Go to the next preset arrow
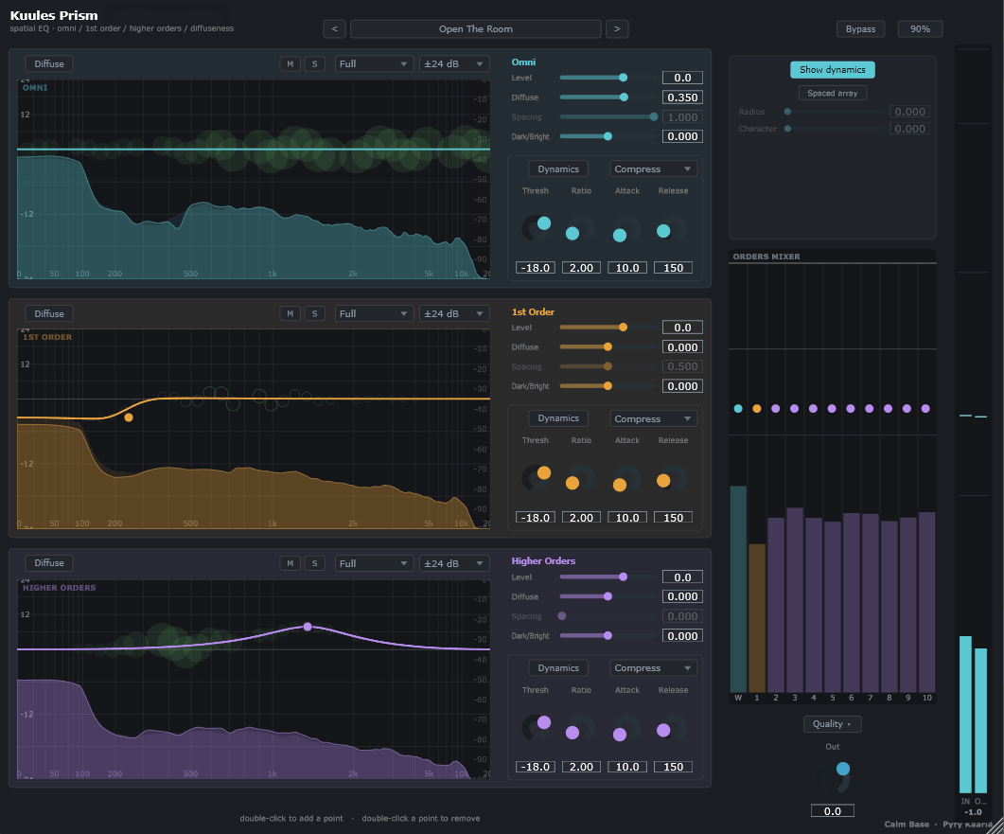Screen dimensions: 1004x834 coord(617,28)
